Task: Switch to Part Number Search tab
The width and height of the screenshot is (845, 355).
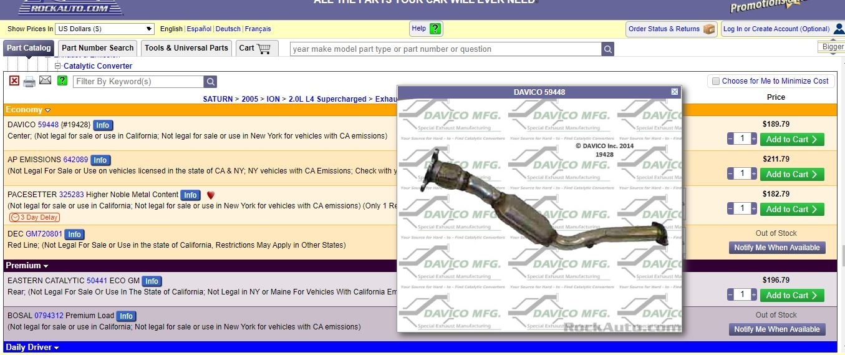Action: click(x=97, y=48)
